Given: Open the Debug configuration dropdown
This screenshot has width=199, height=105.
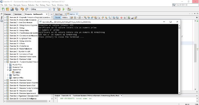Looking at the screenshot, I should [41, 9].
